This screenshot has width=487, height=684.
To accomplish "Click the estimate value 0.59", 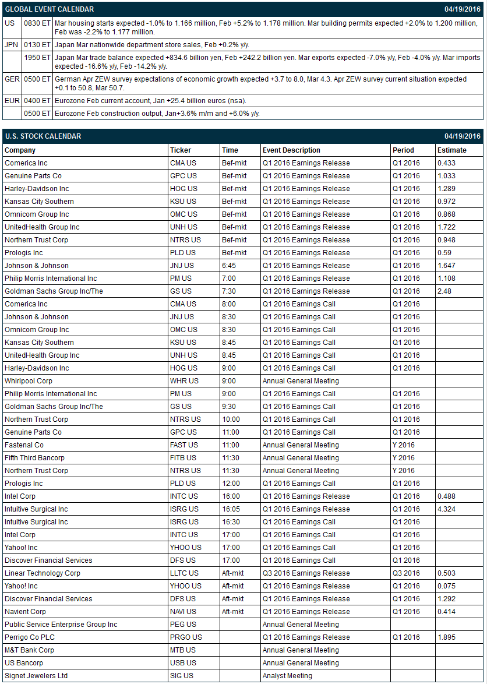I will [444, 253].
